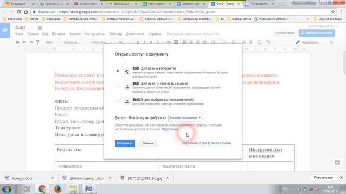346x194 pixels.
Task: Toggle Bold formatting in toolbar
Action: coord(138,42)
